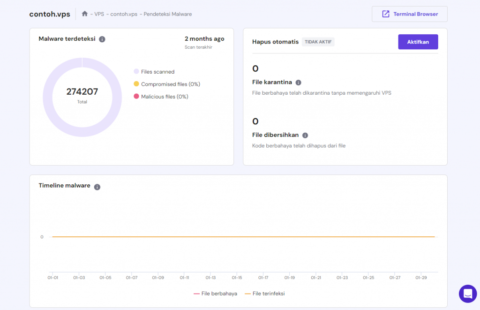
Task: Hide the File berbahaya timeline series
Action: 215,293
